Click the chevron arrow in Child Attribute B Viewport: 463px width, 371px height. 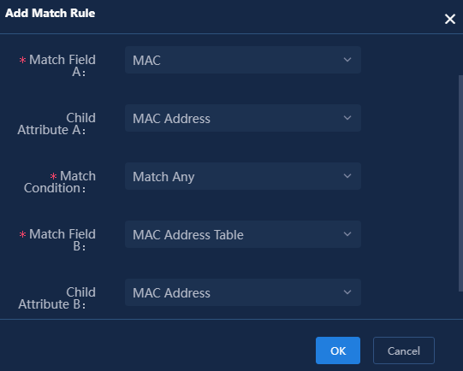[347, 292]
